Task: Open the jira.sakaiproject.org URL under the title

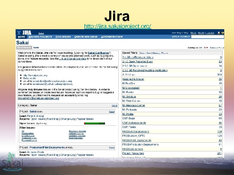Action: click(118, 26)
